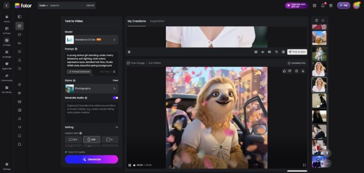
Task: Dislike the sloth video with thumbs down
Action: (x=290, y=71)
